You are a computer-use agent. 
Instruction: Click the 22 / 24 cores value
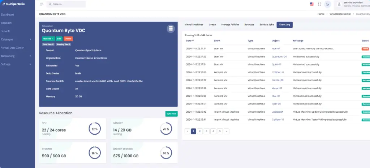pos(54,130)
